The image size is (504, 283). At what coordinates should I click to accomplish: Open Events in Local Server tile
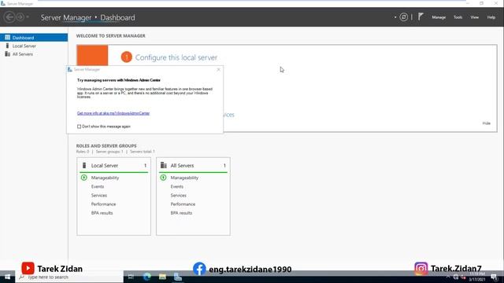click(x=98, y=186)
